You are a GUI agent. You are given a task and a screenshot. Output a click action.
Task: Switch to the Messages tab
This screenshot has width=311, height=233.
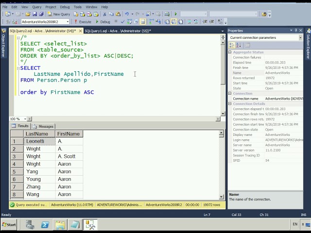pos(43,126)
